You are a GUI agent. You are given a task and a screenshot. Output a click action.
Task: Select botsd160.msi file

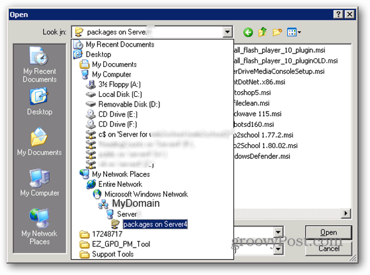254,124
